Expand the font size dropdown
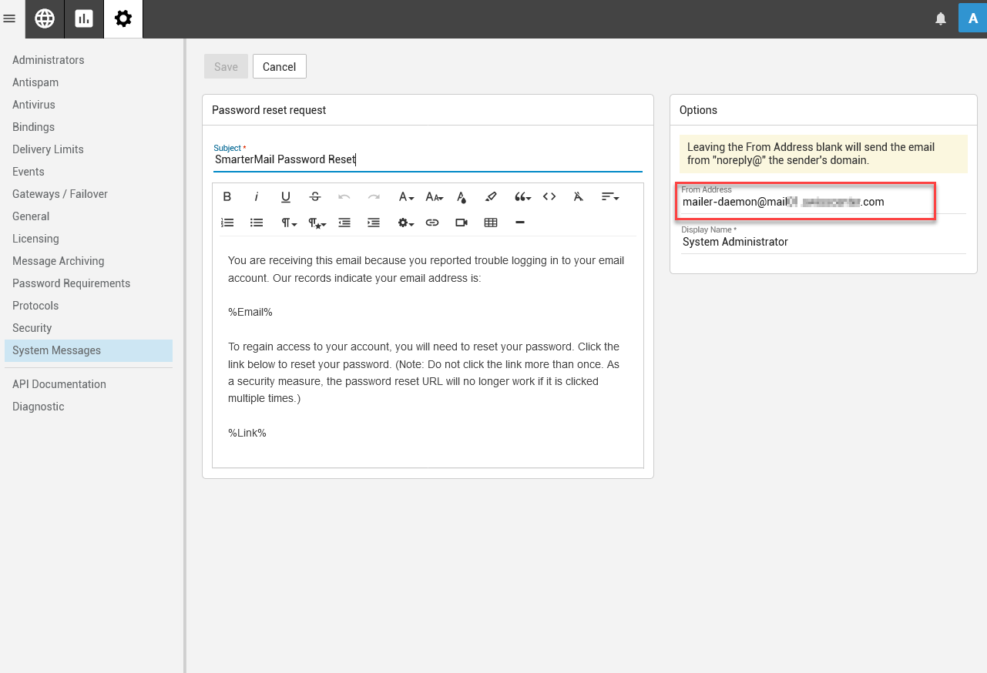 click(x=435, y=197)
